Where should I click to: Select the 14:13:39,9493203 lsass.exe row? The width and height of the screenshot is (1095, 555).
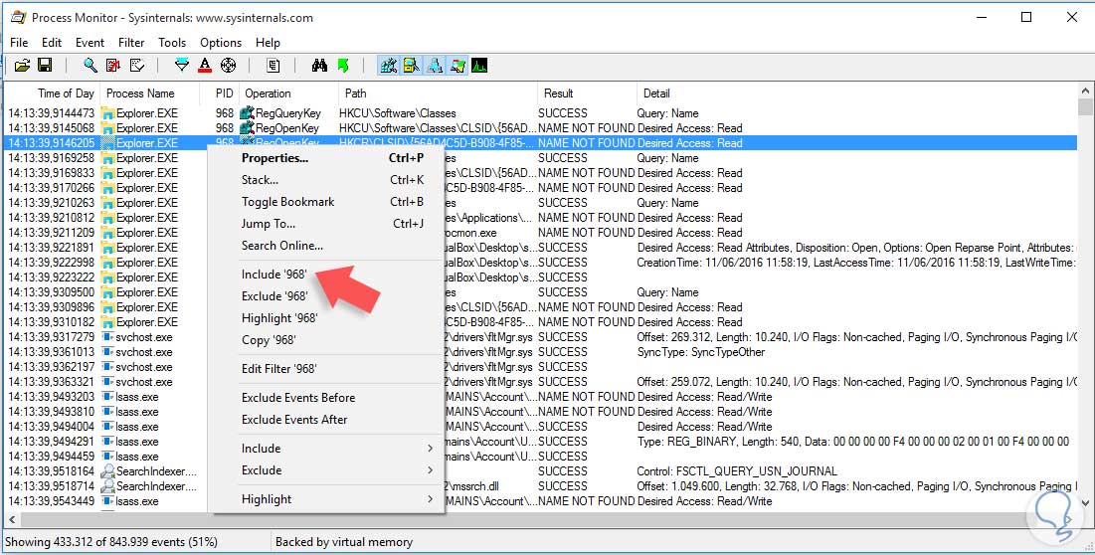tap(540, 397)
